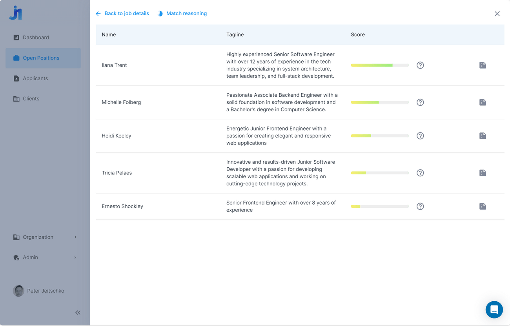Screen dimensions: 510x326
Task: Open the chat support bubble icon
Action: pos(494,310)
